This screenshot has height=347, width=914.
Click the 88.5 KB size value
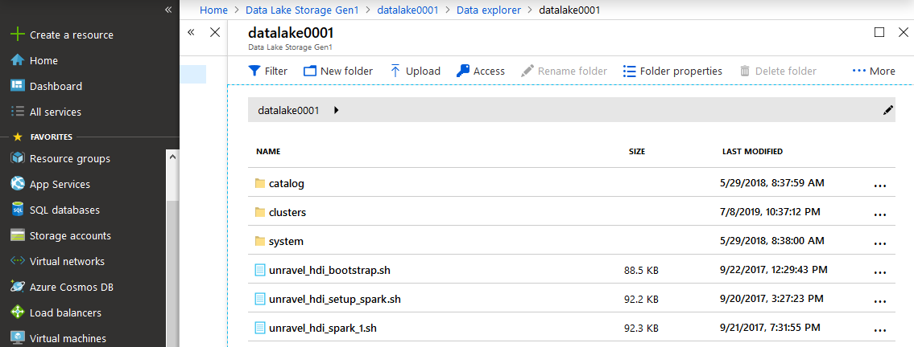(x=641, y=270)
